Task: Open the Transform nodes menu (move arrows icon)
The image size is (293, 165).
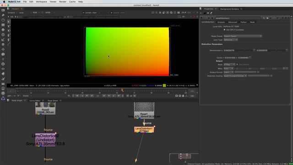Action: [x=3, y=49]
